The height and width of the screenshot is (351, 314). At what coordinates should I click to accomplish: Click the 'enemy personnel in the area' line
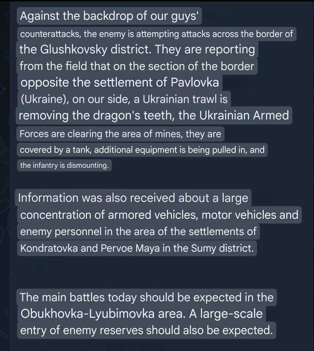(138, 232)
